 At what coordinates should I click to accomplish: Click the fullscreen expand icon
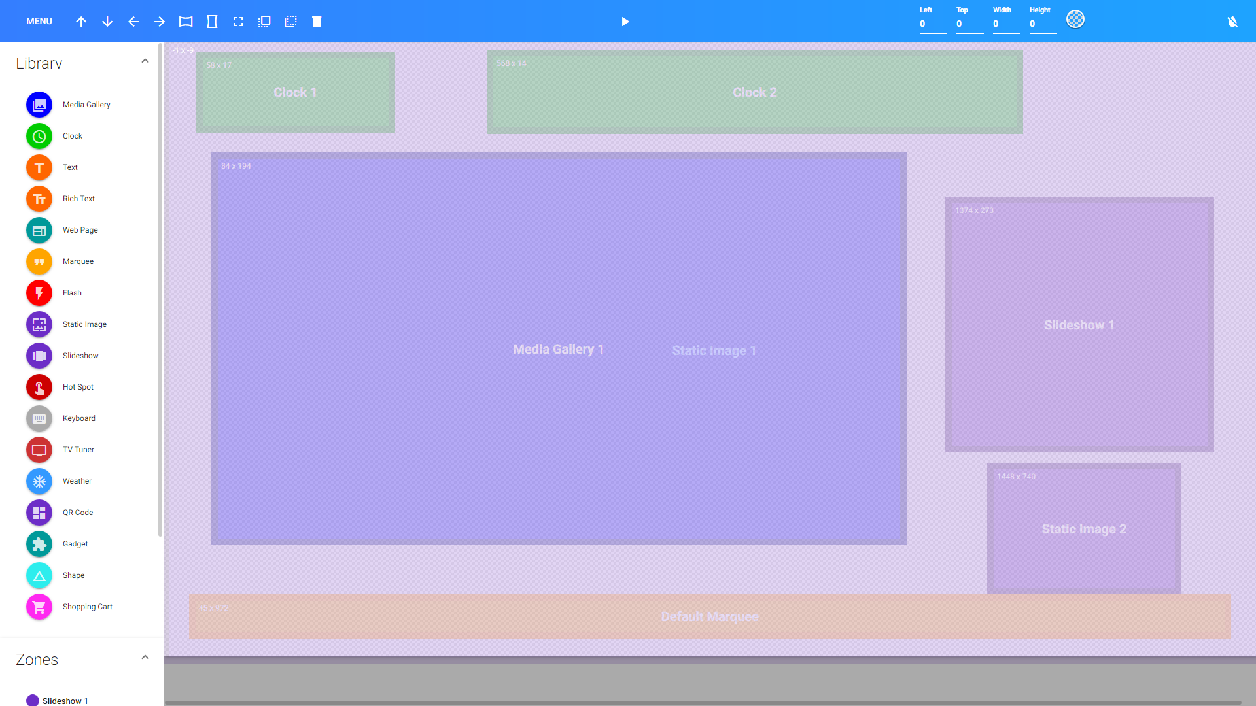tap(238, 22)
